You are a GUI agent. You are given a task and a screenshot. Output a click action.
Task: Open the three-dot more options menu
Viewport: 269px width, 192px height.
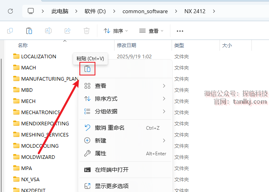180,31
